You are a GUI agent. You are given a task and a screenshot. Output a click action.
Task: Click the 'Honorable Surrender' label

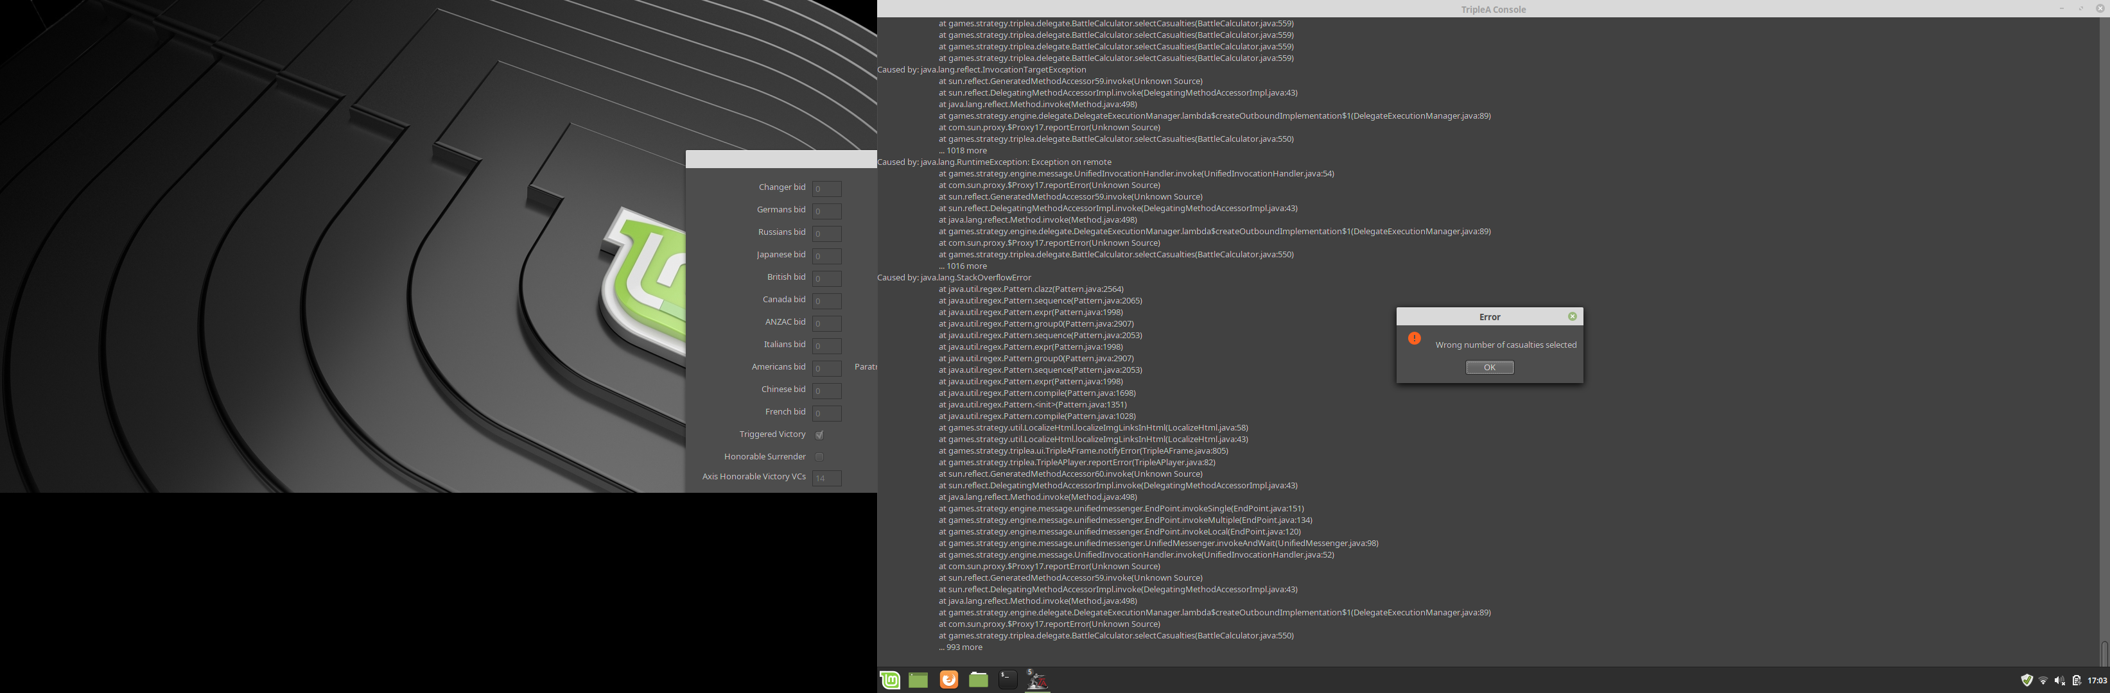pos(764,456)
